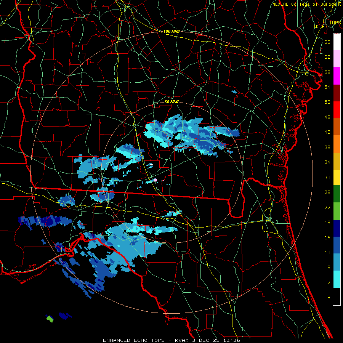Image resolution: width=343 pixels, height=343 pixels.
Task: Click the magenta legend swatch
Action: coord(337,76)
